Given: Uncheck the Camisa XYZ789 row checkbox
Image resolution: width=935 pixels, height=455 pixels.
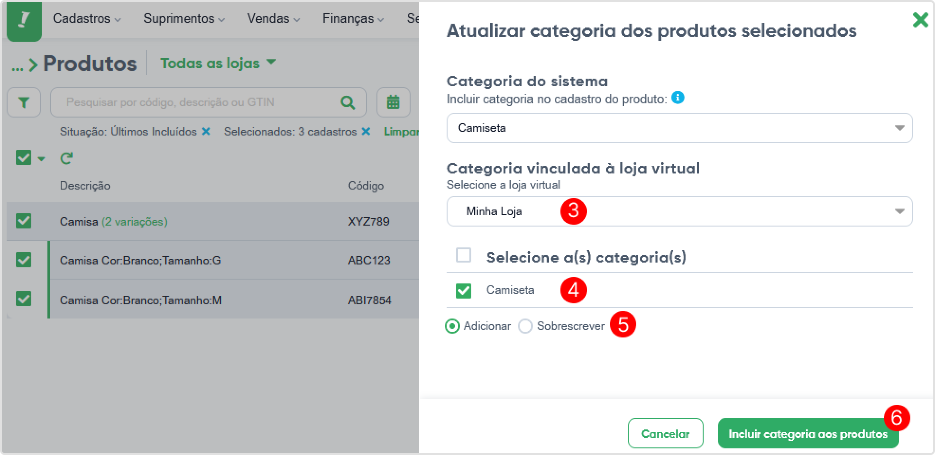Looking at the screenshot, I should (24, 221).
